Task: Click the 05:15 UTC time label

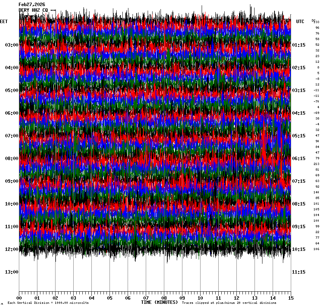Action: [299, 136]
